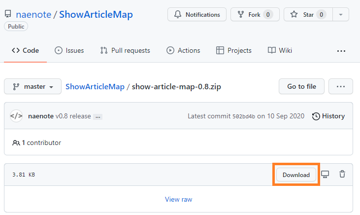Download the show-article-map-0.8.zip file
Image resolution: width=360 pixels, height=215 pixels.
click(x=296, y=175)
